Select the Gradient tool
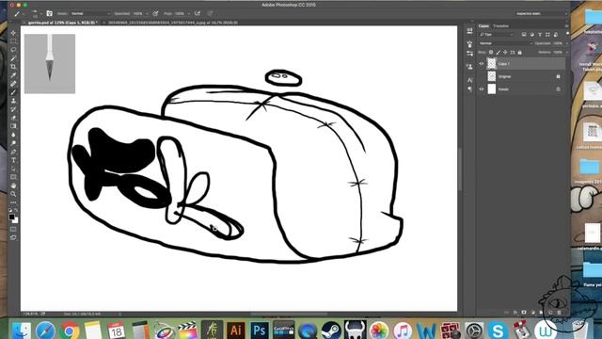Viewport: 602px width, 339px height. [x=13, y=126]
